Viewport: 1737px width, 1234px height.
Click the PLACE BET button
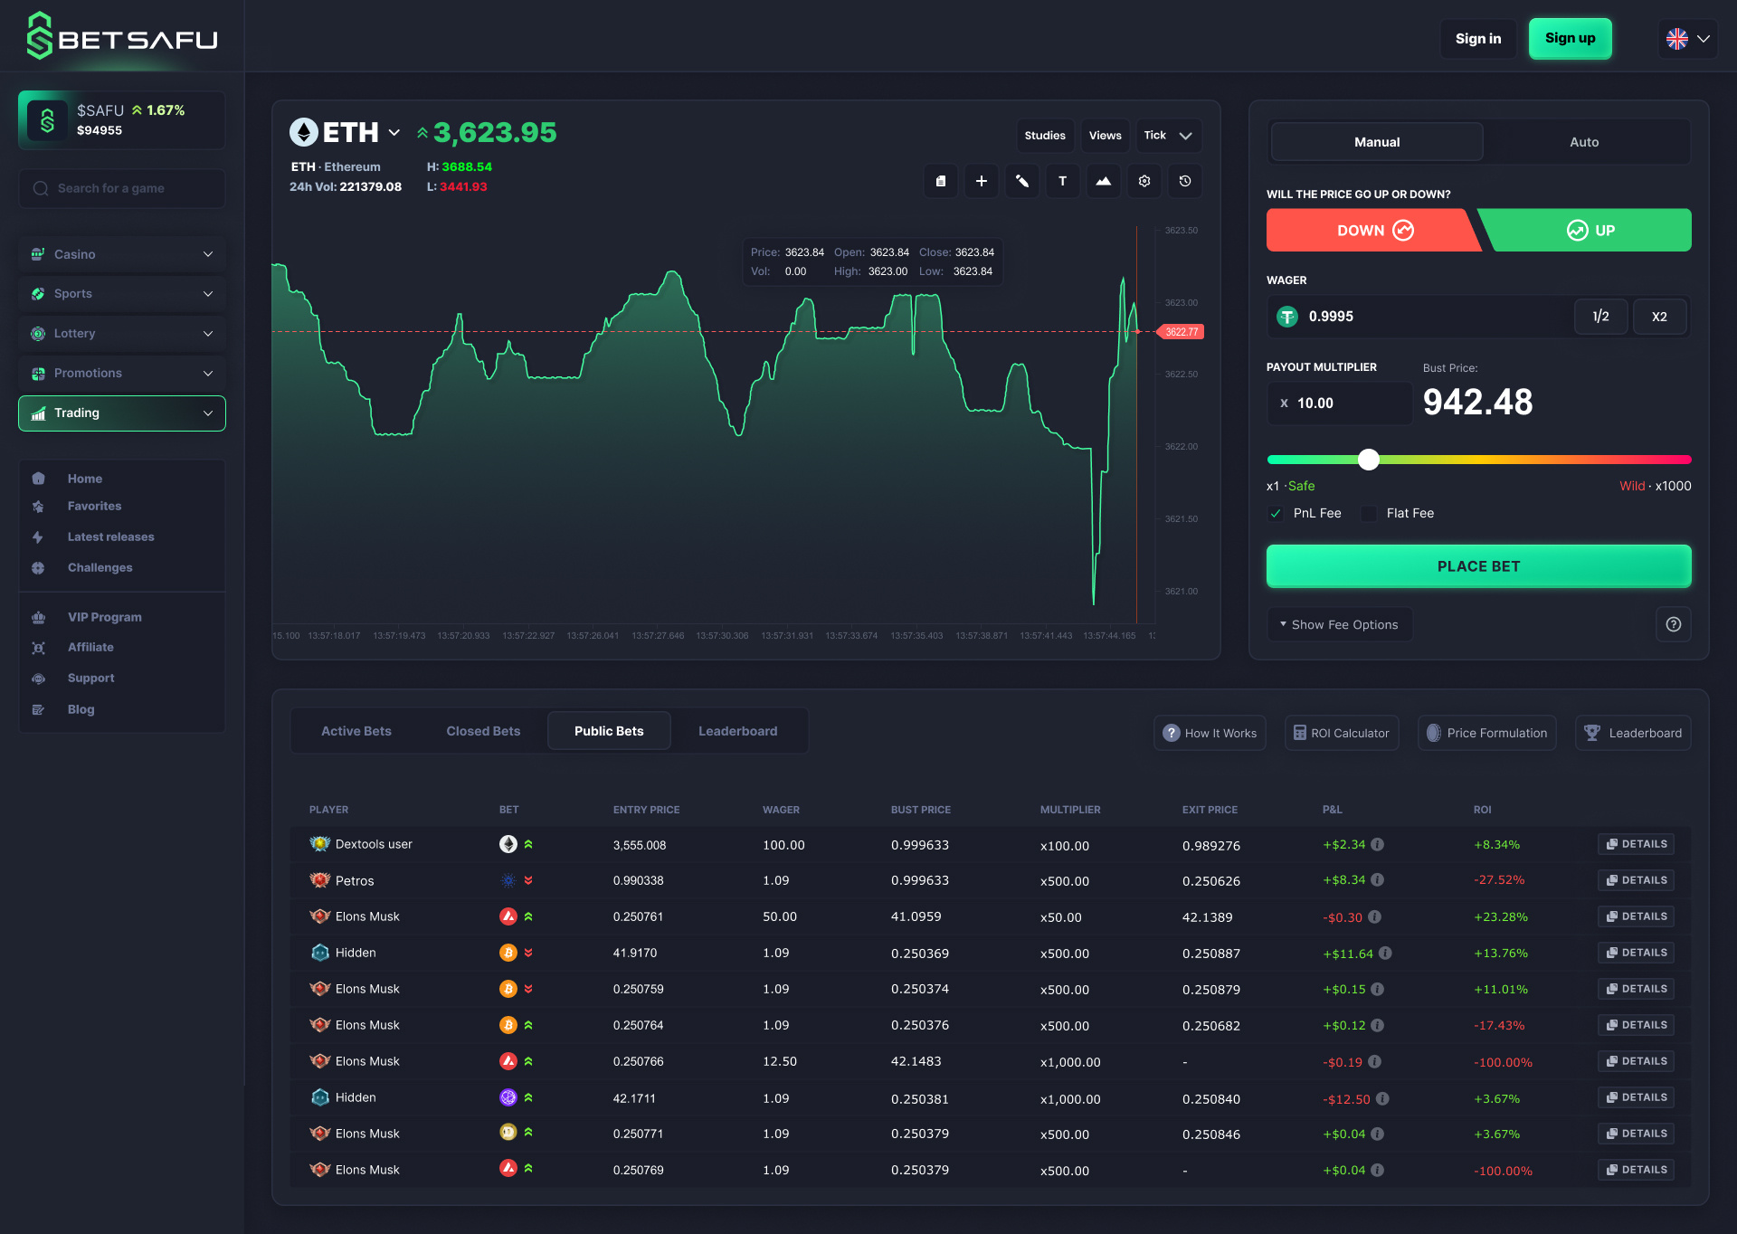[x=1478, y=565]
